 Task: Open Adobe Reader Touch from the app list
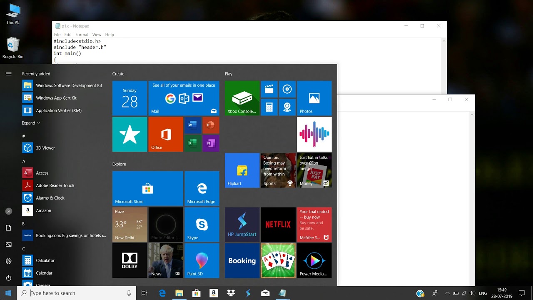[65, 185]
